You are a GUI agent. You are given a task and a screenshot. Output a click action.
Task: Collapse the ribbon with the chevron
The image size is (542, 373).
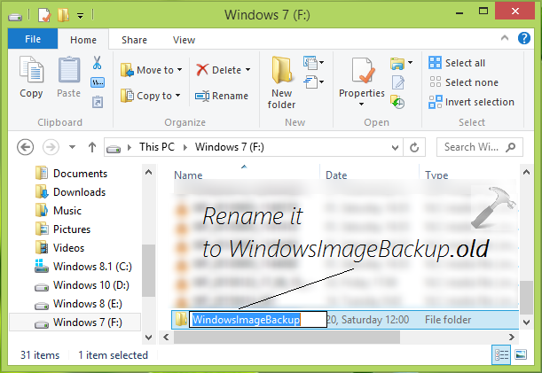click(x=505, y=38)
